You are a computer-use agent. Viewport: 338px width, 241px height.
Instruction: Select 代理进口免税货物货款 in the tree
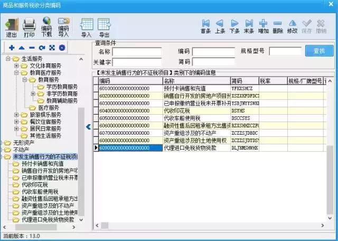(48, 220)
